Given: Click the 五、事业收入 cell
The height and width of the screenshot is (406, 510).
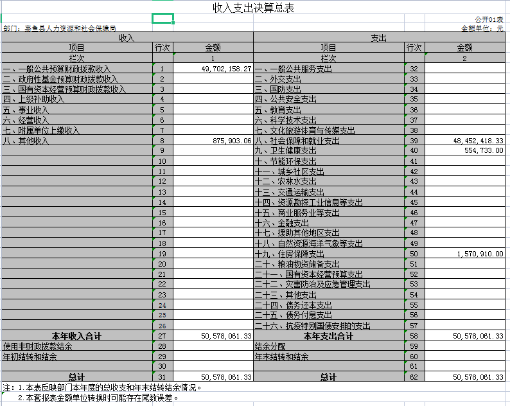Looking at the screenshot, I should tap(77, 110).
